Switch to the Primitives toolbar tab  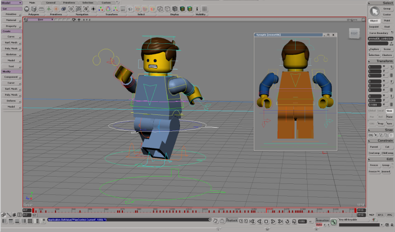coord(69,3)
